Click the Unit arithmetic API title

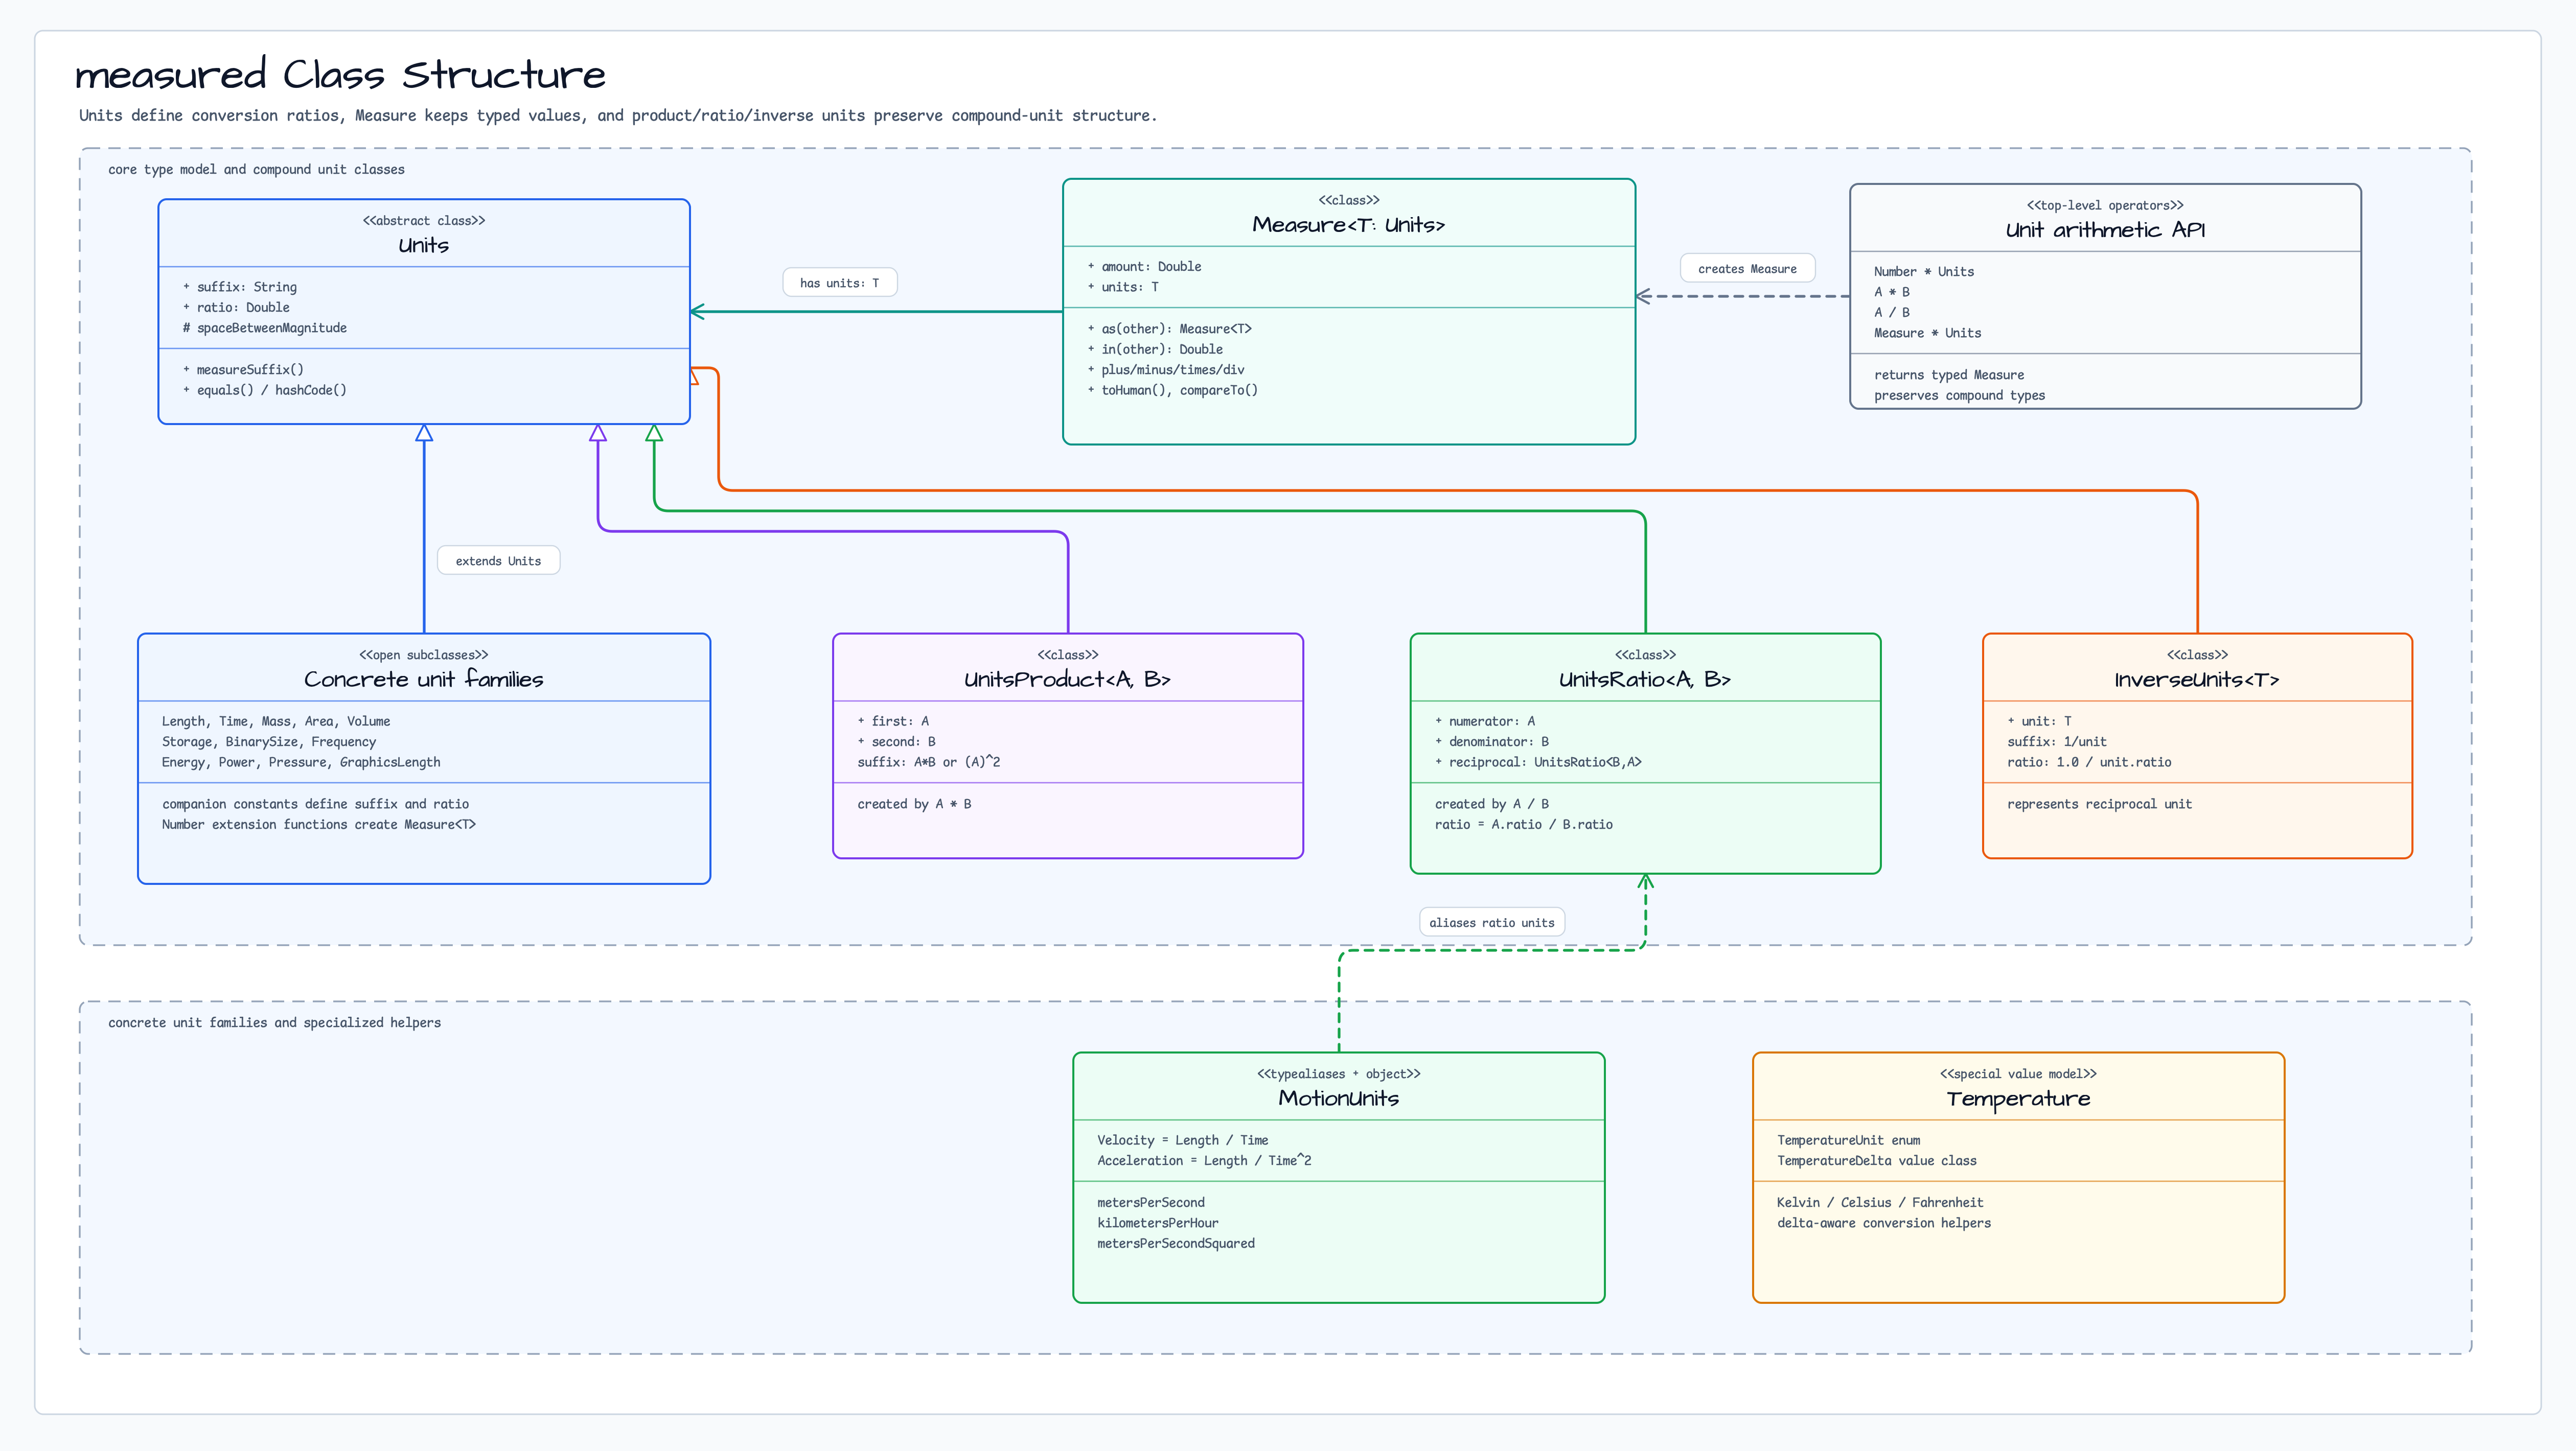(2105, 230)
